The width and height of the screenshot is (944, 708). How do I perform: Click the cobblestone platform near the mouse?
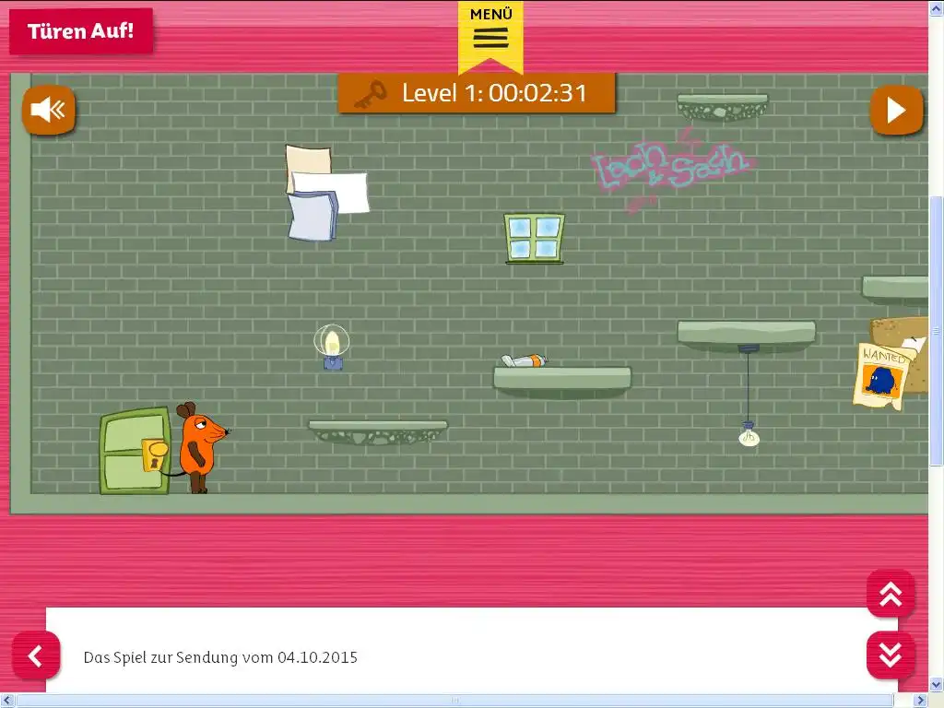(x=378, y=432)
